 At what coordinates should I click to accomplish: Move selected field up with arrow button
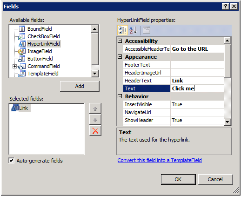pos(95,109)
